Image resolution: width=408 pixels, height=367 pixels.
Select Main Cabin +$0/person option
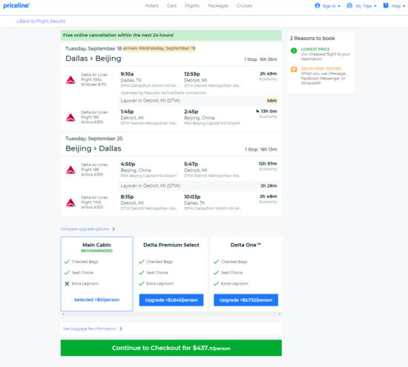point(96,300)
